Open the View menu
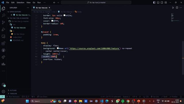The image size is (184, 104). 28,3
